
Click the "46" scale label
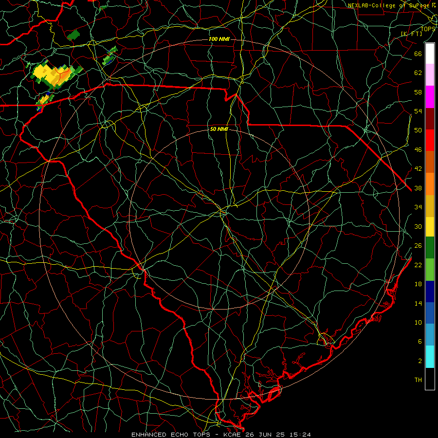418,150
